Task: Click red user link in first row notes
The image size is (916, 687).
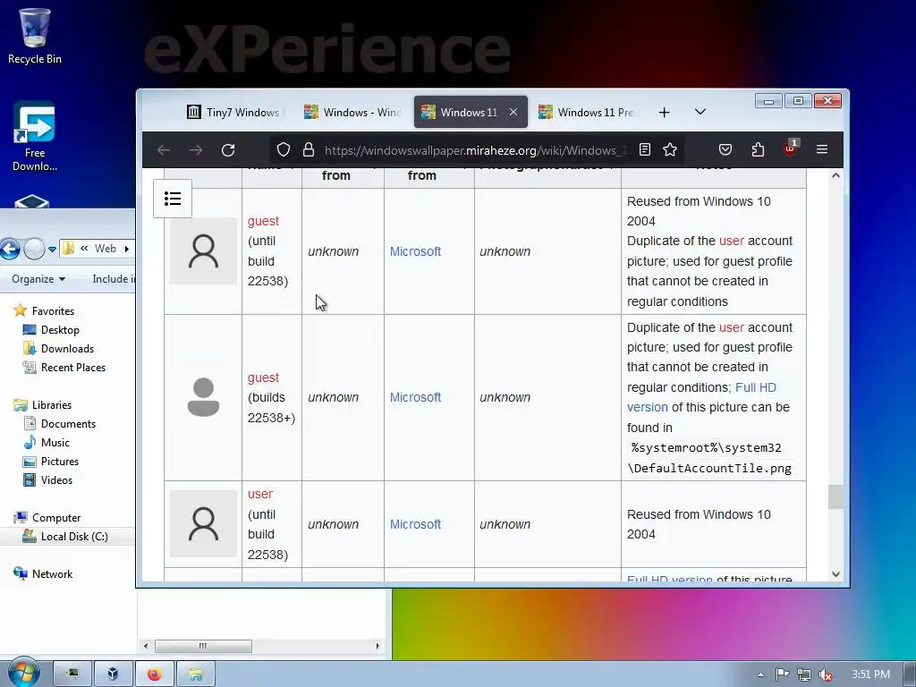Action: 732,241
